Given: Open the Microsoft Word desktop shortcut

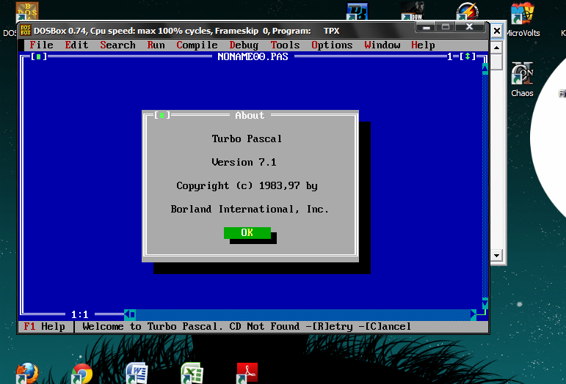Looking at the screenshot, I should tap(137, 373).
